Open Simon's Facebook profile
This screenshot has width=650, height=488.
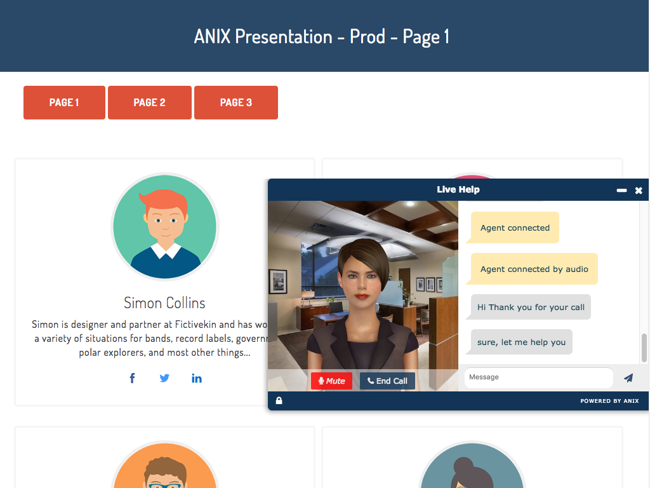tap(132, 378)
